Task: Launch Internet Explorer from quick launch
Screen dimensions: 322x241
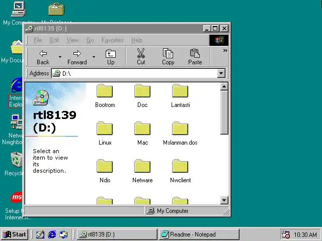Action: pyautogui.click(x=52, y=234)
